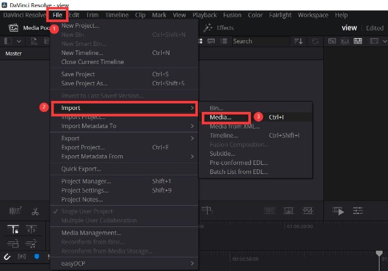Choose Timeline... in Import submenu
This screenshot has height=271, width=388.
[255, 135]
